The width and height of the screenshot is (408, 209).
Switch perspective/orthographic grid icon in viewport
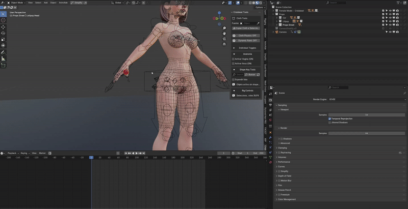pyautogui.click(x=224, y=44)
